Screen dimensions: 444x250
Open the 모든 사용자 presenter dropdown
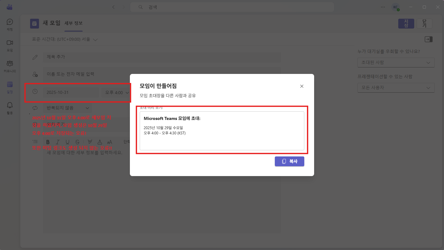pyautogui.click(x=396, y=88)
